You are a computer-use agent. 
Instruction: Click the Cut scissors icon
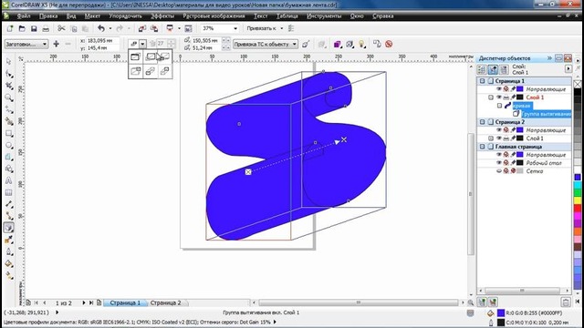[61, 28]
